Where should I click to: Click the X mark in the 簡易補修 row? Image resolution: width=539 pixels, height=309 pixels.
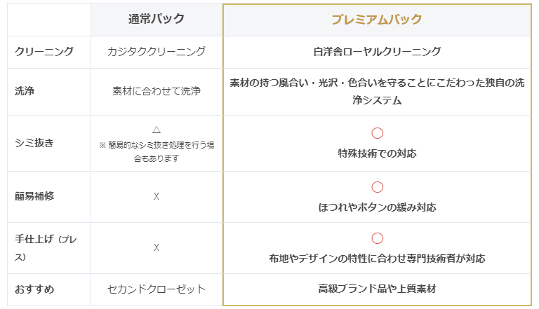coord(157,196)
